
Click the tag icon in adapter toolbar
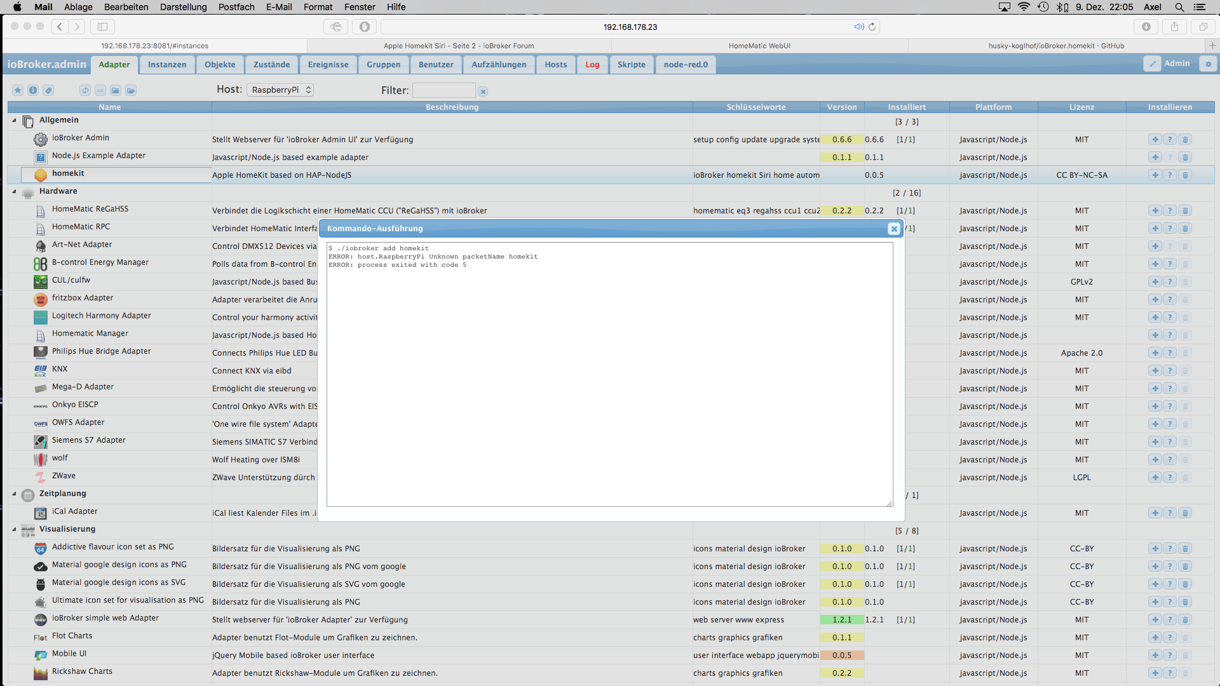(48, 90)
